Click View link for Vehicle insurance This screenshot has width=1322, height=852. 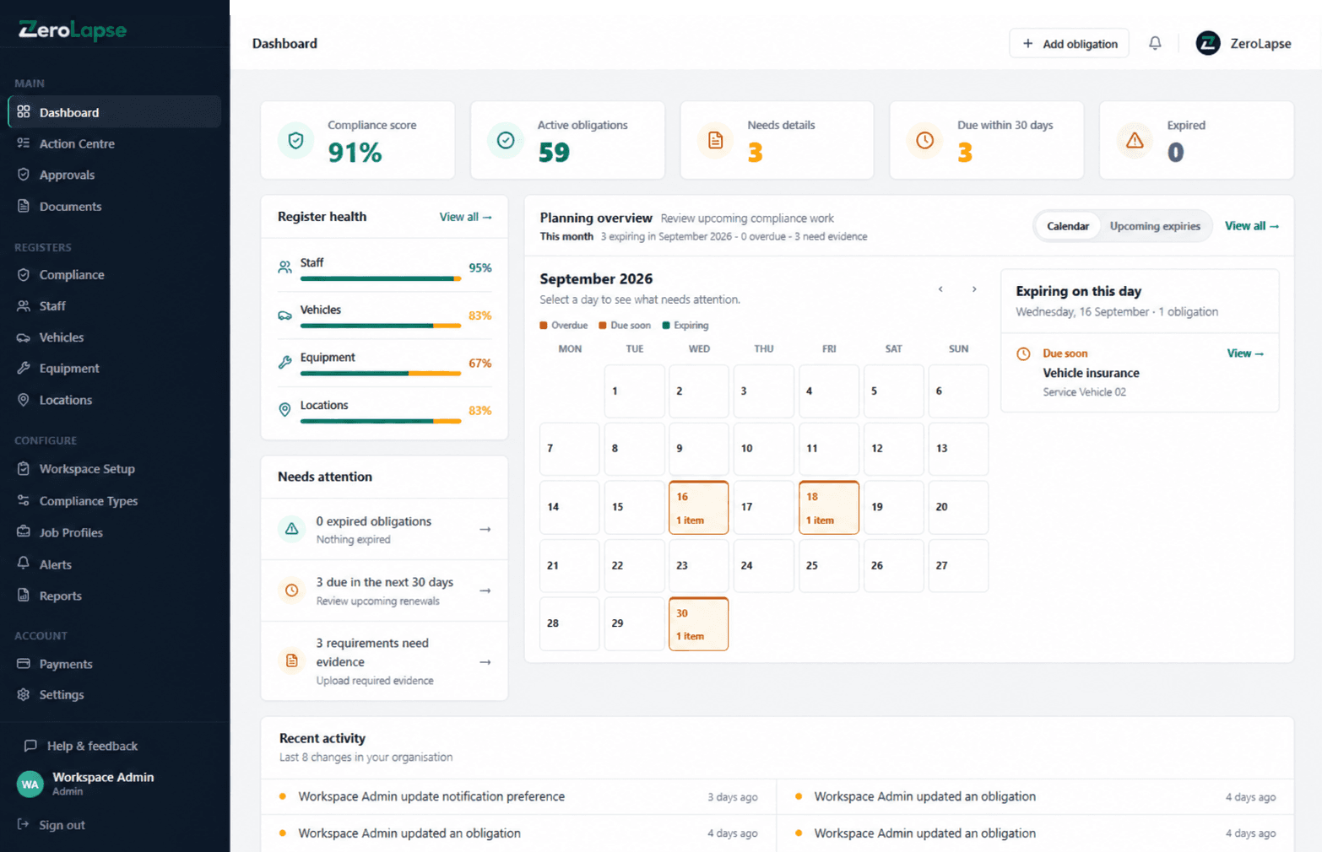1245,353
